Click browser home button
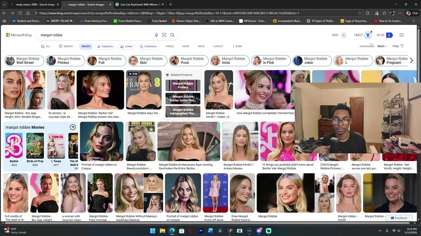The height and width of the screenshot is (236, 421). point(28,13)
